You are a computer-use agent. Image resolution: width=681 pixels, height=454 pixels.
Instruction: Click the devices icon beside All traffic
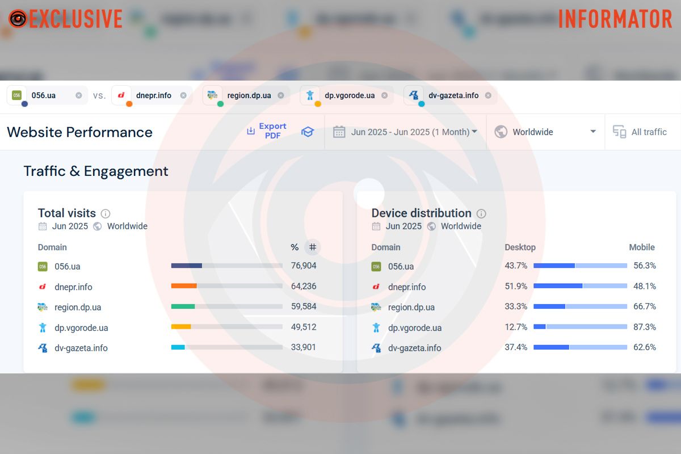point(619,132)
